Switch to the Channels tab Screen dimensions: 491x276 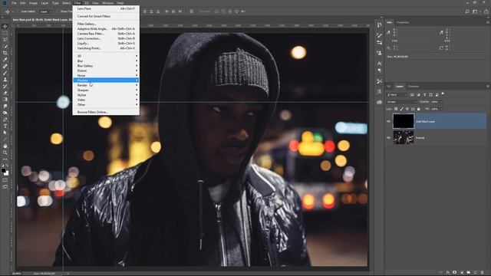(x=414, y=87)
